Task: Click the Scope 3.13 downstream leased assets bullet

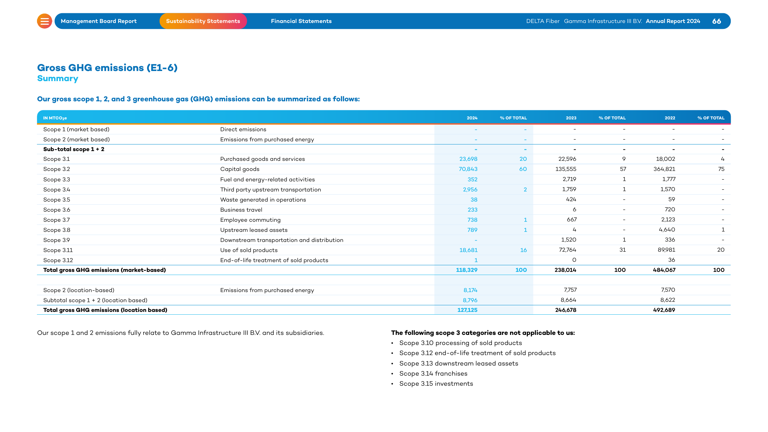Action: [458, 363]
